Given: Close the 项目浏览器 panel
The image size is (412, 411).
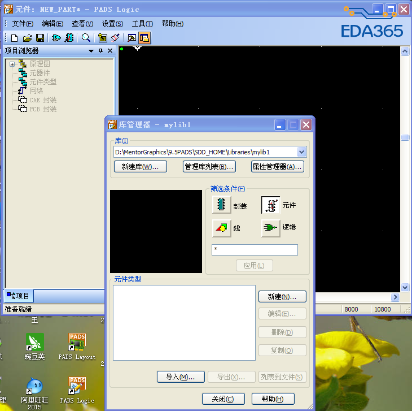Looking at the screenshot, I should pos(110,50).
